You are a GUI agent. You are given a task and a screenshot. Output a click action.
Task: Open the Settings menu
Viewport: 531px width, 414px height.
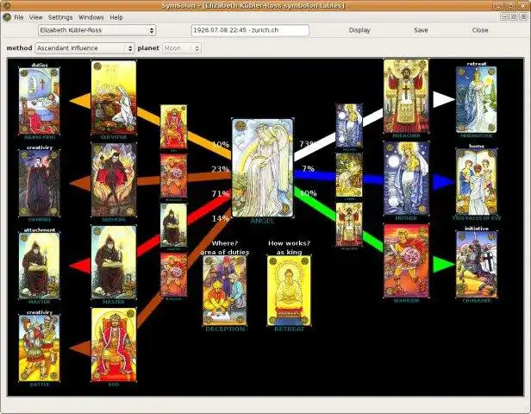pos(60,17)
